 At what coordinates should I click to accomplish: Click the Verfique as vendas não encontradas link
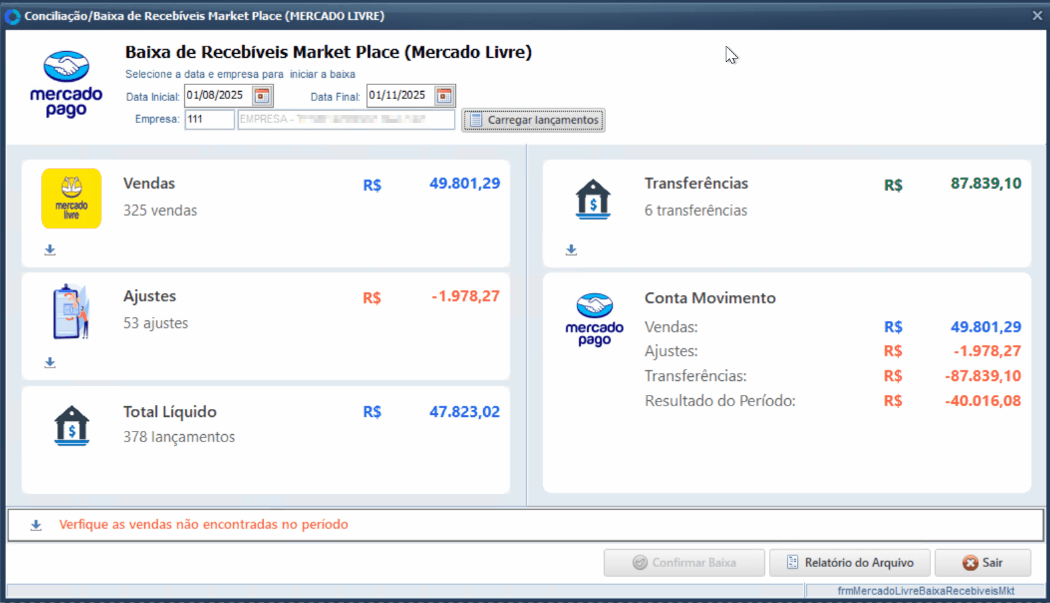(203, 525)
